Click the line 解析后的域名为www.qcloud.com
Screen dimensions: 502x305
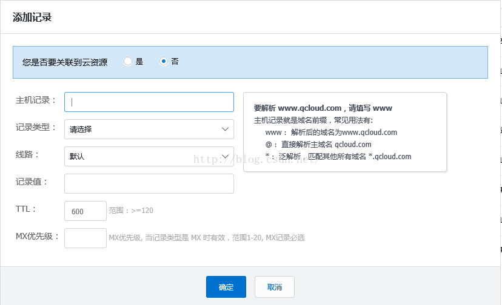point(331,133)
